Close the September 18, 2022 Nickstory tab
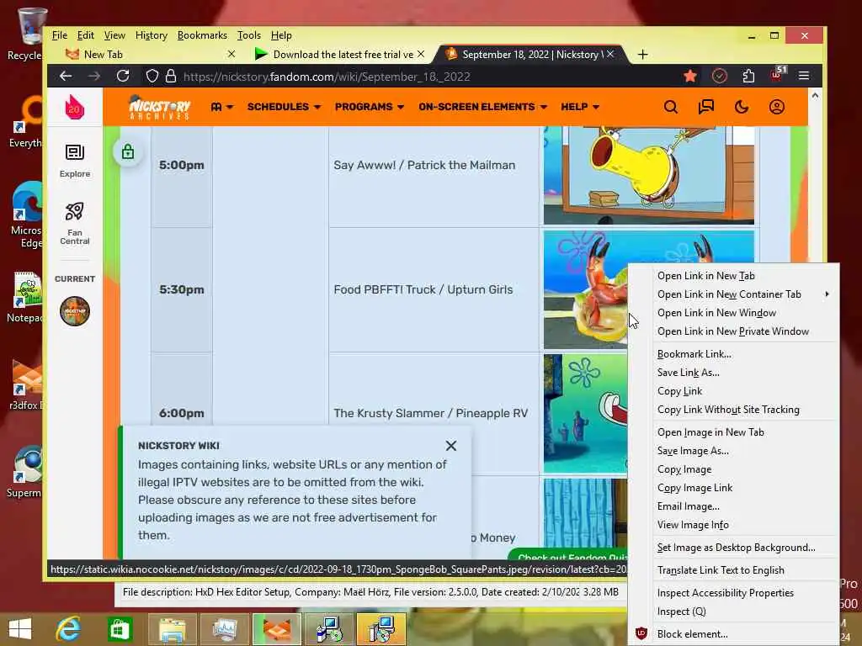The width and height of the screenshot is (862, 646). click(610, 54)
